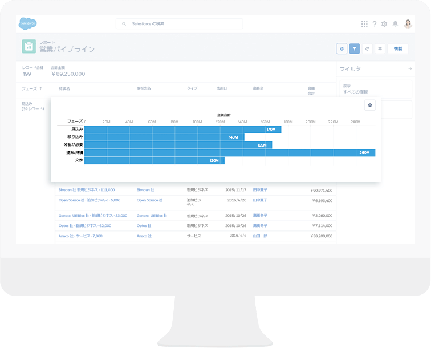Viewport: 431px width, 348px height.
Task: Sort by the フェーズ column header
Action: [32, 89]
